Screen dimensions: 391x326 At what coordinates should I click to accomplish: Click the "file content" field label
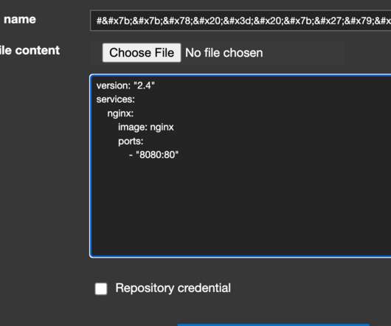(x=30, y=50)
